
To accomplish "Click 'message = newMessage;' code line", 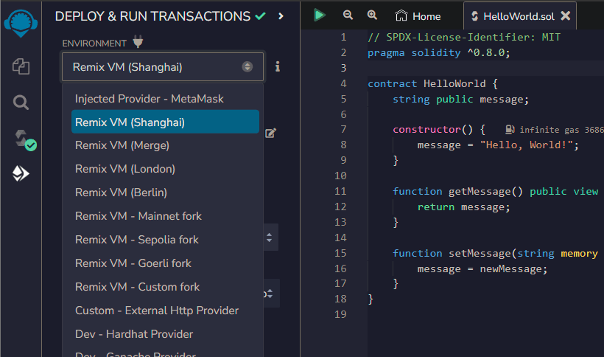I will pyautogui.click(x=482, y=268).
